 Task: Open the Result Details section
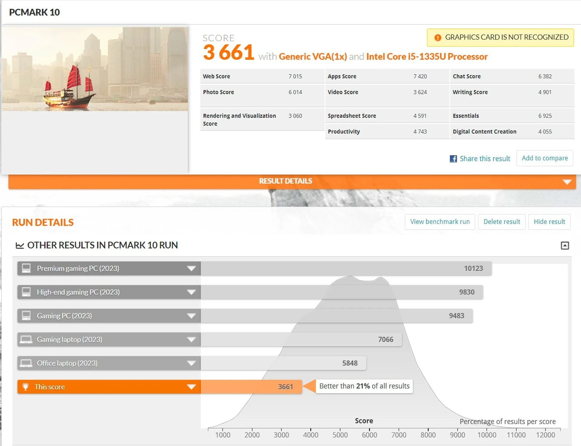click(x=292, y=181)
